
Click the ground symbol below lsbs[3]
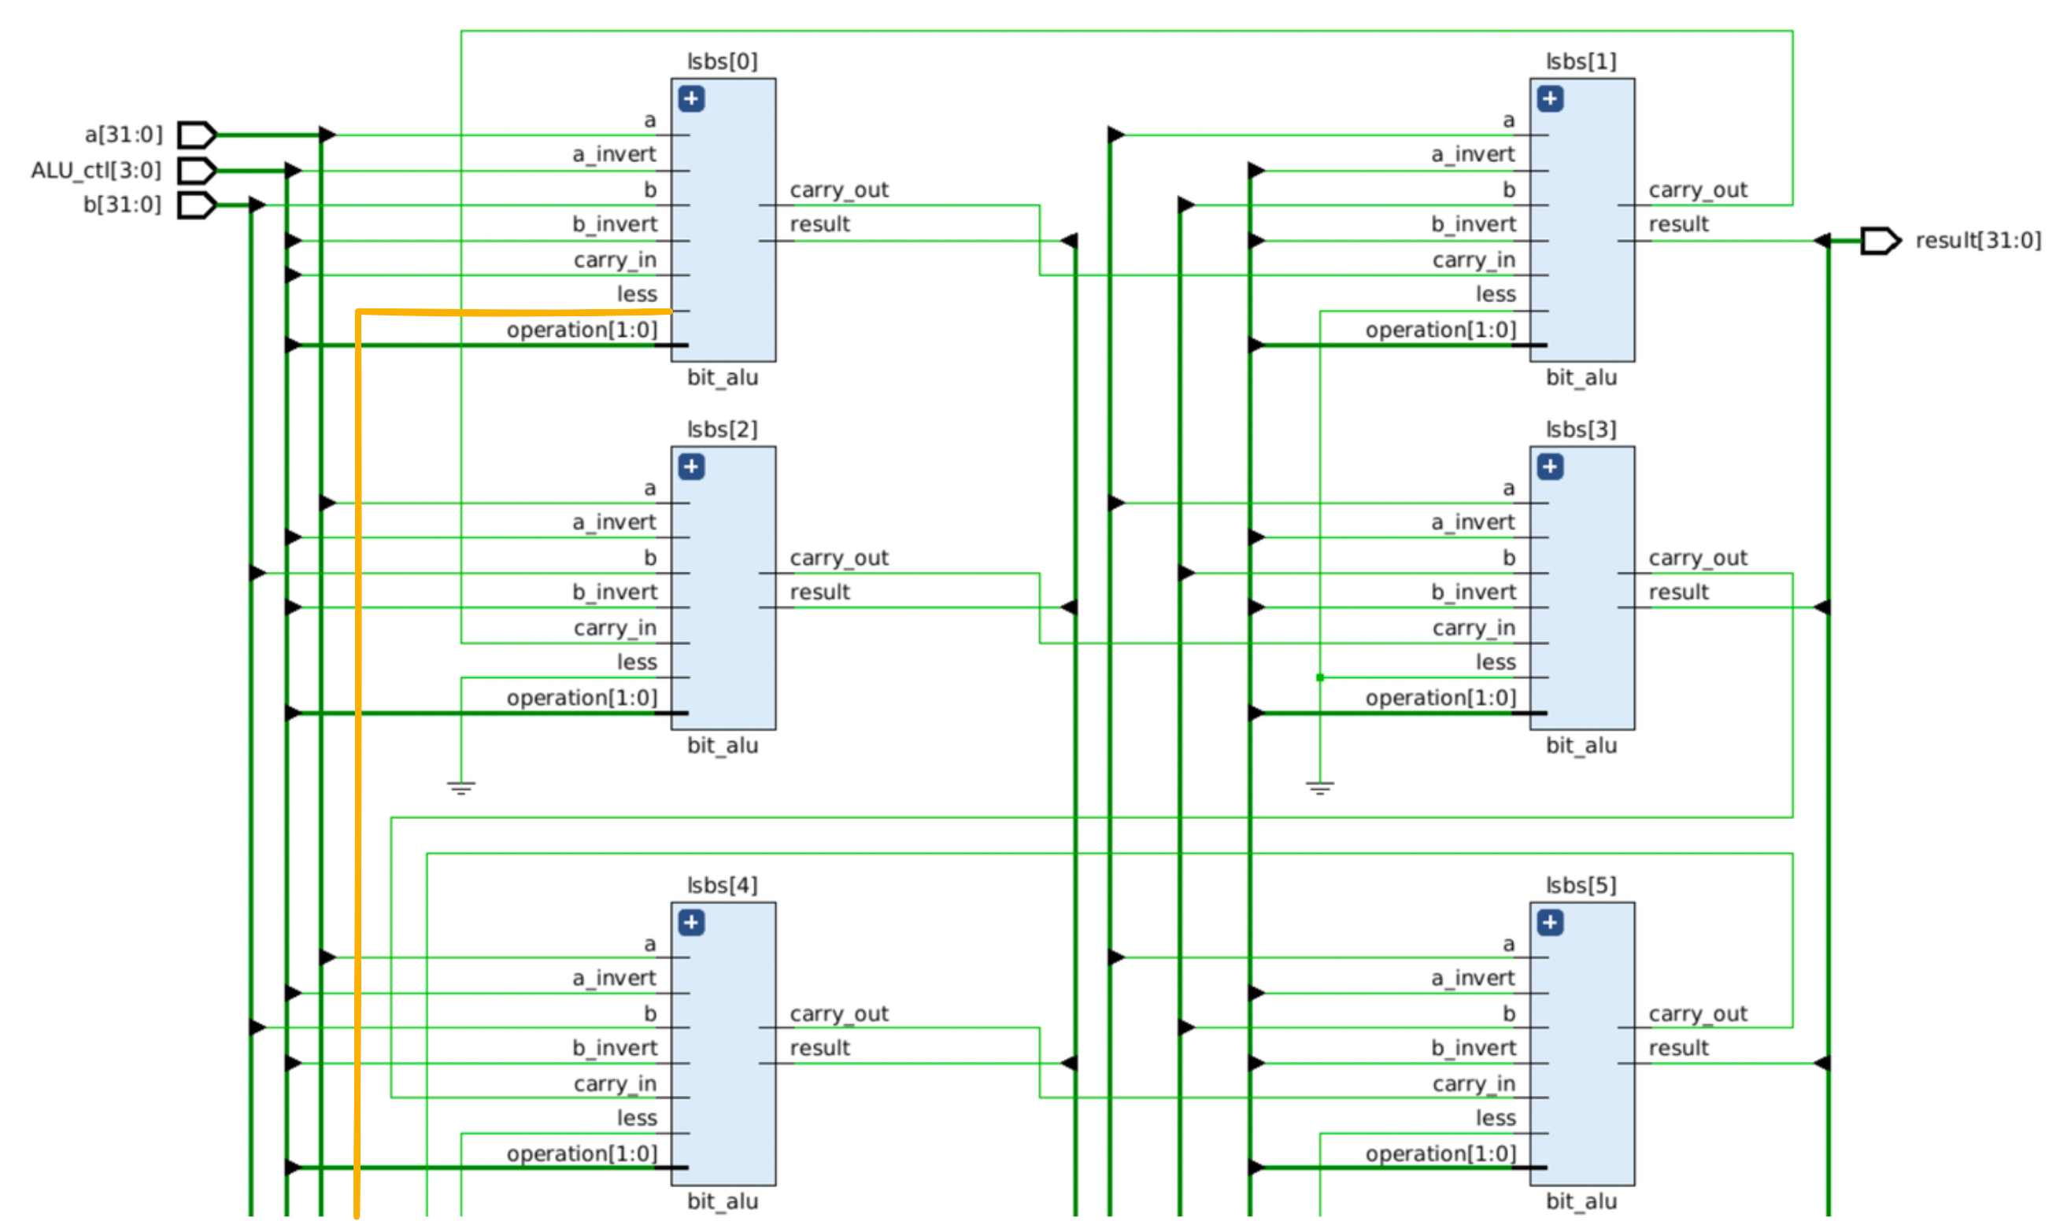(x=1319, y=788)
